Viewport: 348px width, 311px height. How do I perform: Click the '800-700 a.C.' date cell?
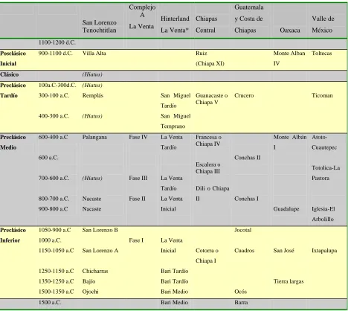click(54, 199)
